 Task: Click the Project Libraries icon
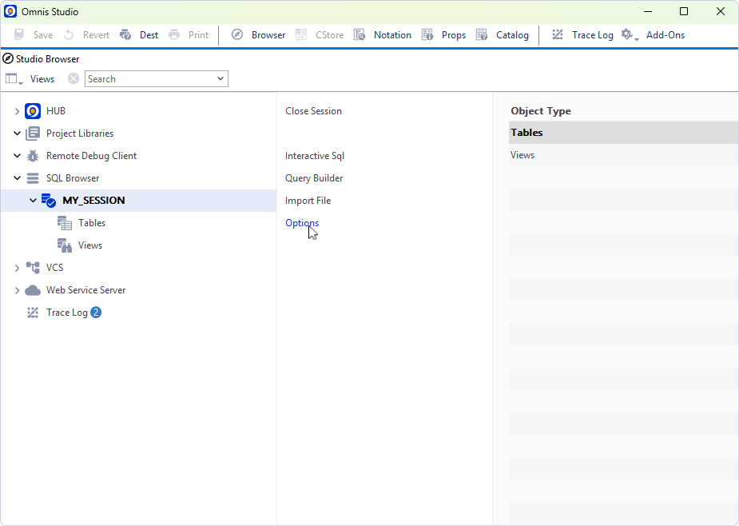point(33,133)
